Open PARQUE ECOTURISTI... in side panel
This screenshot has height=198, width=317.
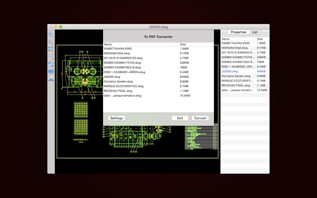click(245, 81)
